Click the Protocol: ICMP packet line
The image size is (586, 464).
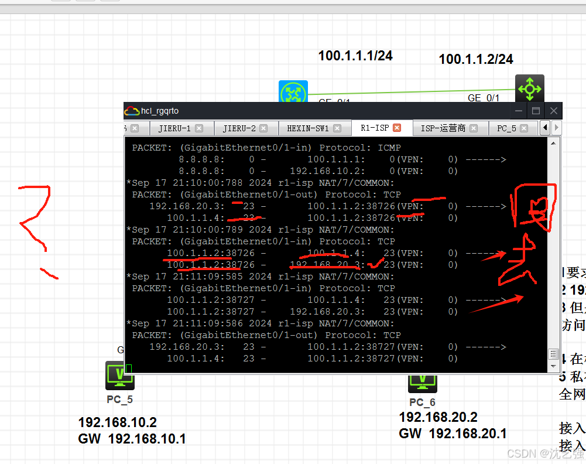pos(266,148)
